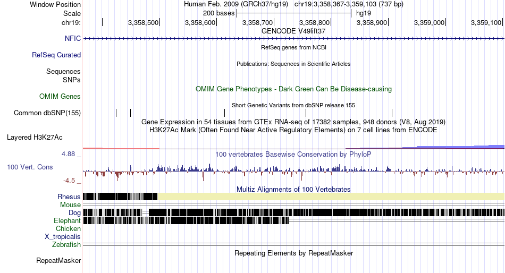The height and width of the screenshot is (273, 505).
Task: Open the 100 Vert. Cons track label
Action: [x=30, y=167]
